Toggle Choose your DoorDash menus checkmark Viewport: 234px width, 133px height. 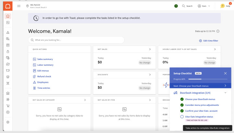tap(182, 99)
